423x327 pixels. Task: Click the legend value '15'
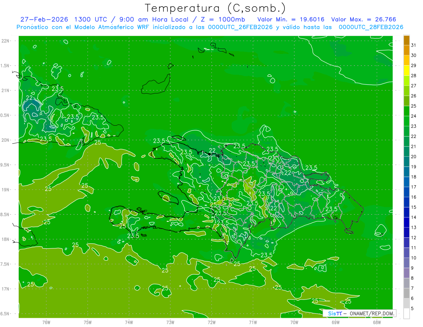[414, 207]
